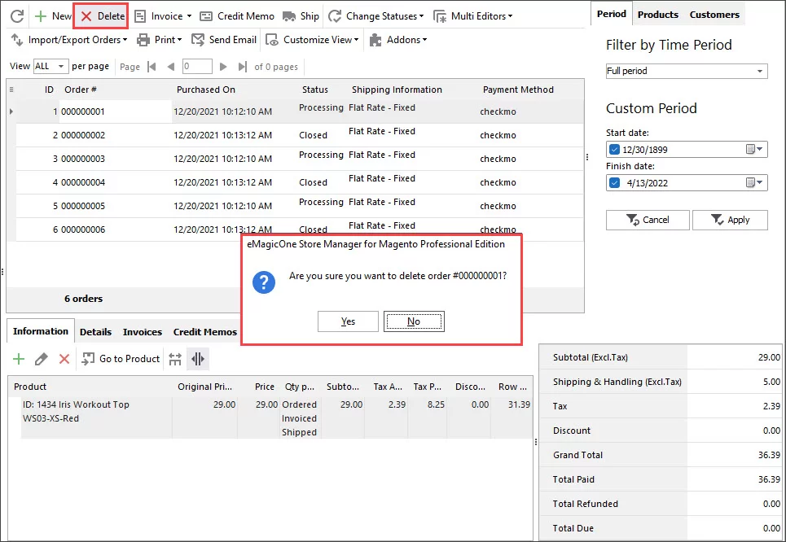Sort by the Order # column header
786x542 pixels.
(x=80, y=90)
